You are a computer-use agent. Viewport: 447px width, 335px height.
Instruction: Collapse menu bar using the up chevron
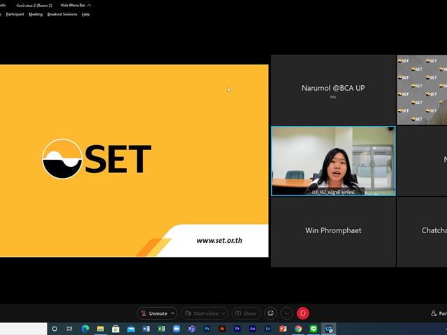point(89,5)
